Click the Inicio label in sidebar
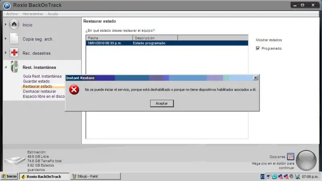The width and height of the screenshot is (322, 181). point(27,25)
